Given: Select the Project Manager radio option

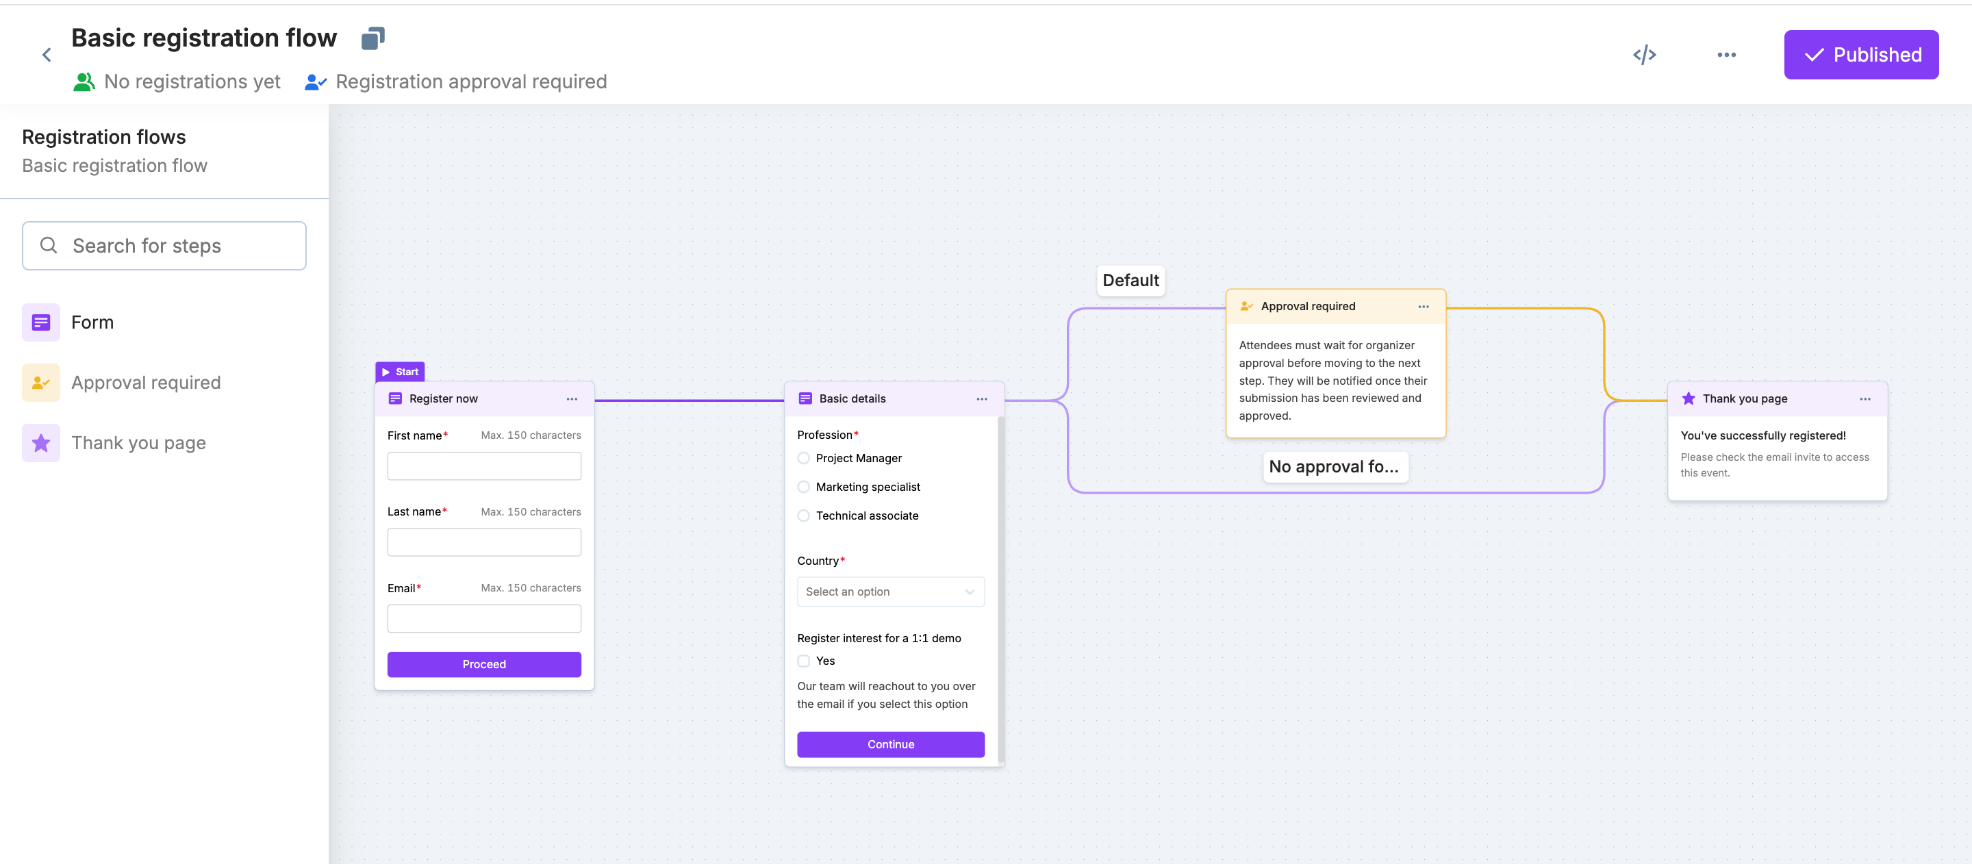Looking at the screenshot, I should (x=803, y=459).
